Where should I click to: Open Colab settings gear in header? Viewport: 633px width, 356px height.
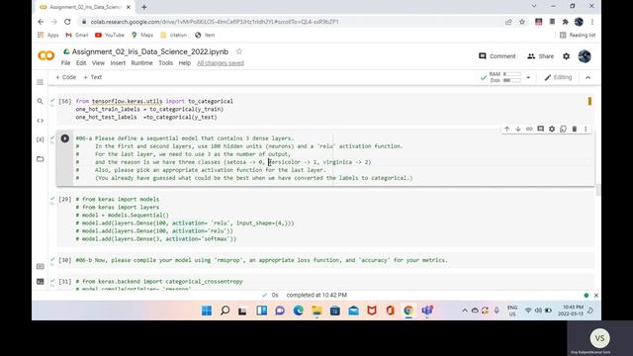567,56
